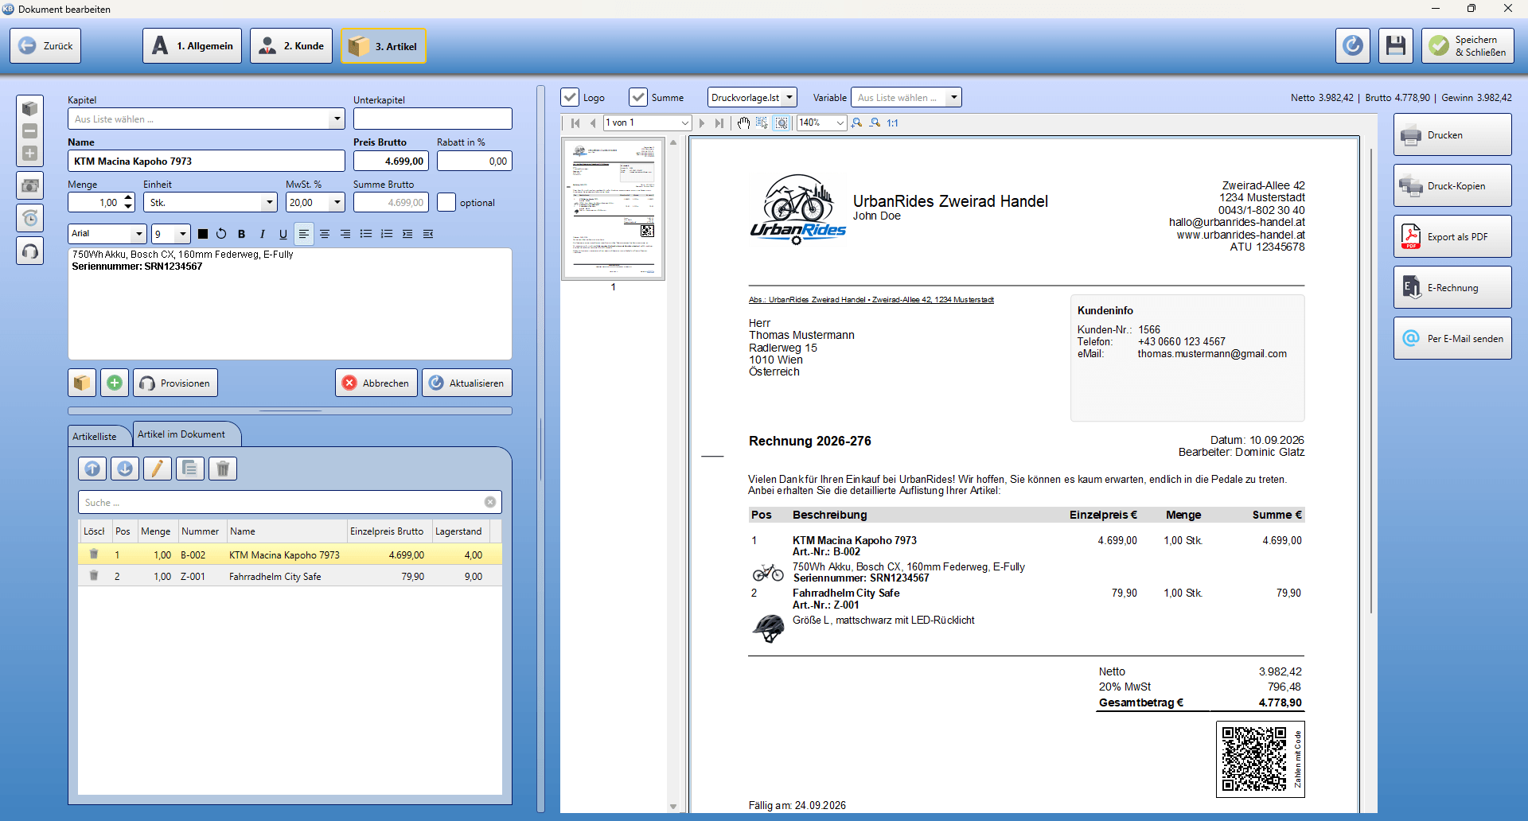Toggle center text alignment
This screenshot has height=821, width=1528.
[x=325, y=234]
